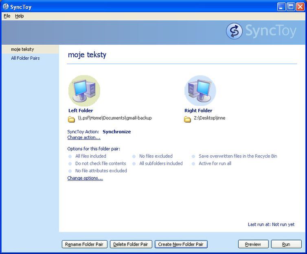This screenshot has height=254, width=307.
Task: Click the 'No file attributes excluded' option
Action: 101,171
